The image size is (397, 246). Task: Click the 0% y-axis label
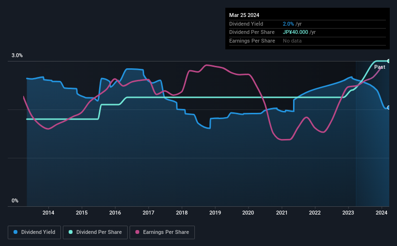point(15,200)
